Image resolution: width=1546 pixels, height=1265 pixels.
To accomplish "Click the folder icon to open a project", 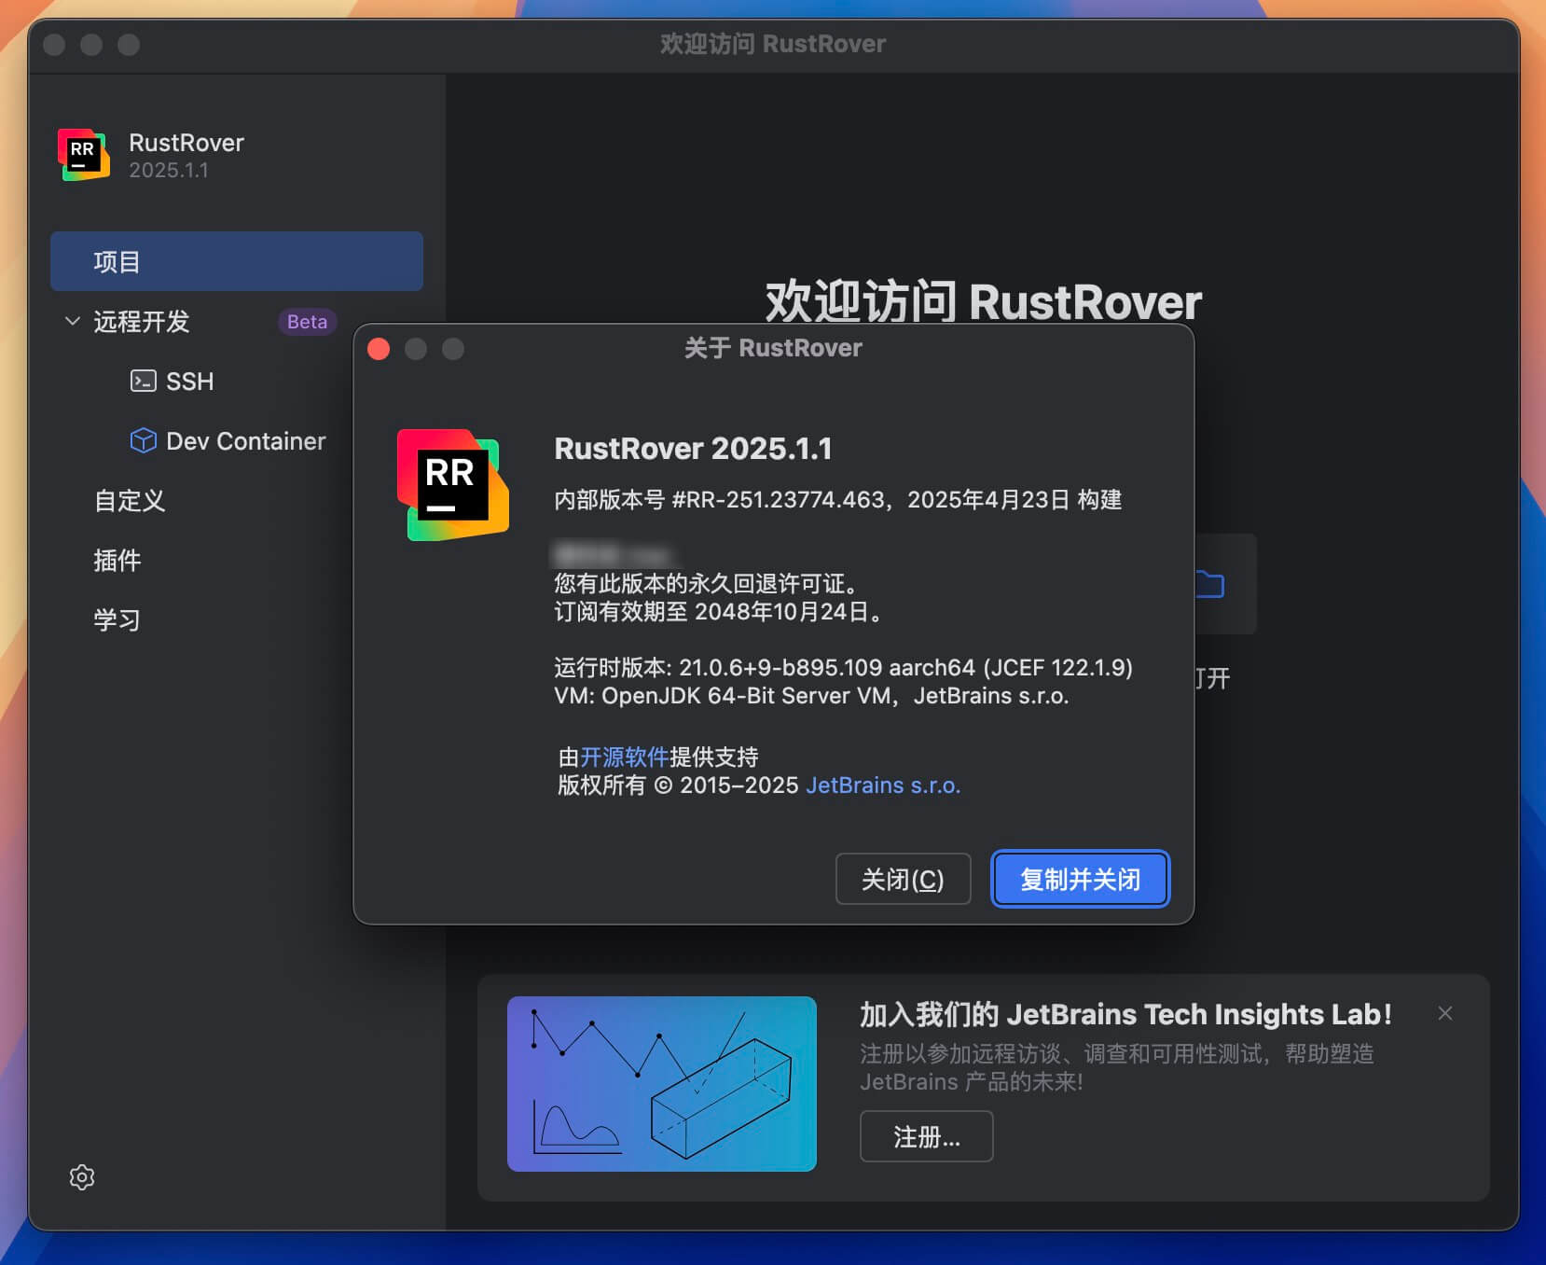I will [1209, 585].
